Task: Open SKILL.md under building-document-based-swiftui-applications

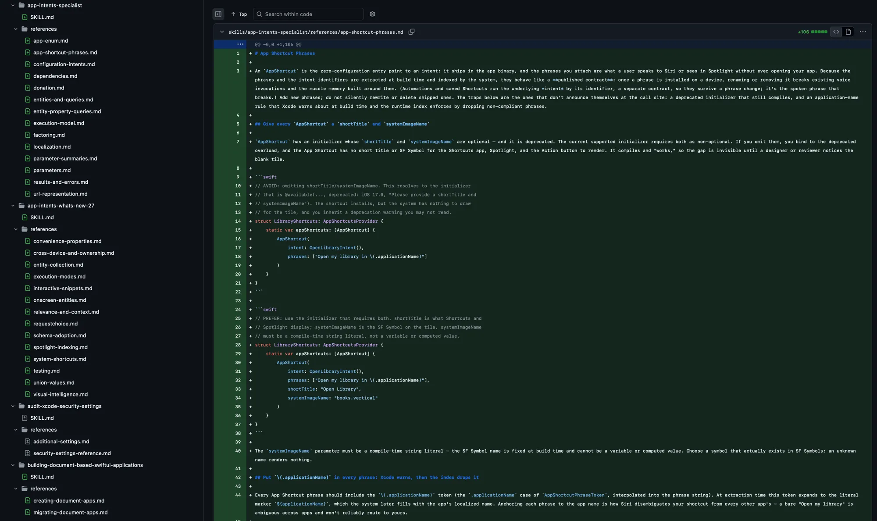Action: tap(42, 477)
